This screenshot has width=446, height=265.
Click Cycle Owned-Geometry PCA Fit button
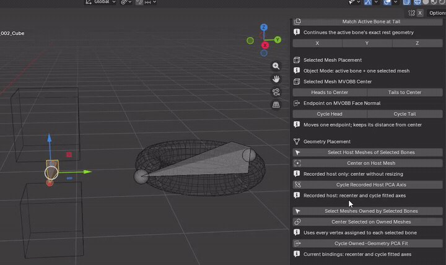[x=367, y=243]
